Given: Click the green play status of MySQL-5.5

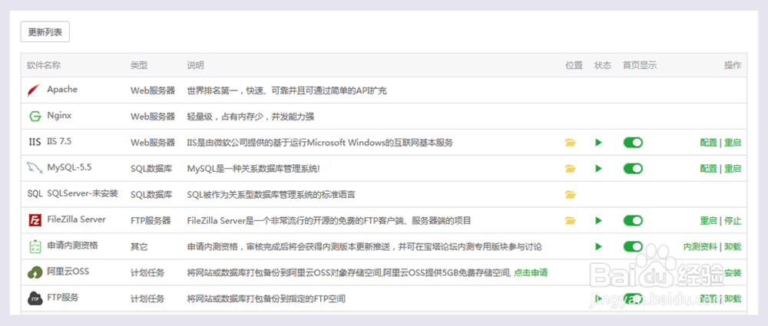Looking at the screenshot, I should pos(598,169).
